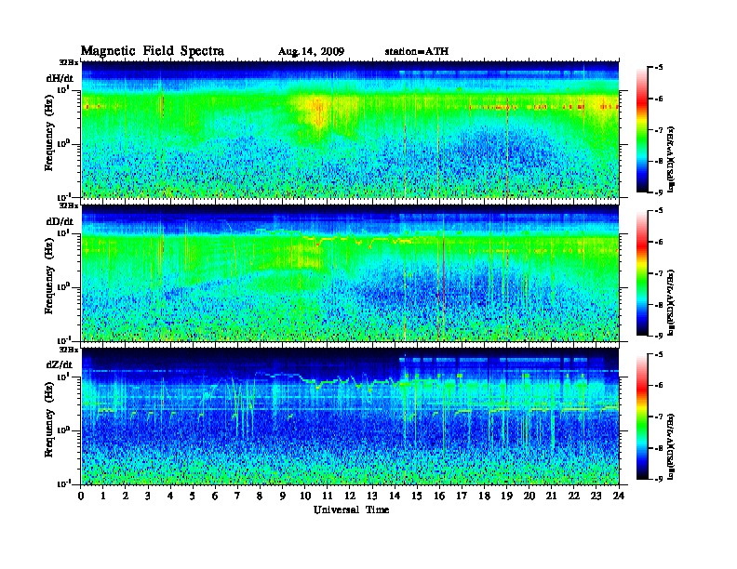Viewport: 737px width, 569px height.
Task: Click the dH/dt panel label
Action: (x=60, y=78)
